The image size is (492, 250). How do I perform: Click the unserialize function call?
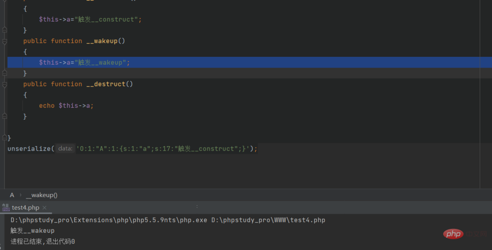point(29,149)
